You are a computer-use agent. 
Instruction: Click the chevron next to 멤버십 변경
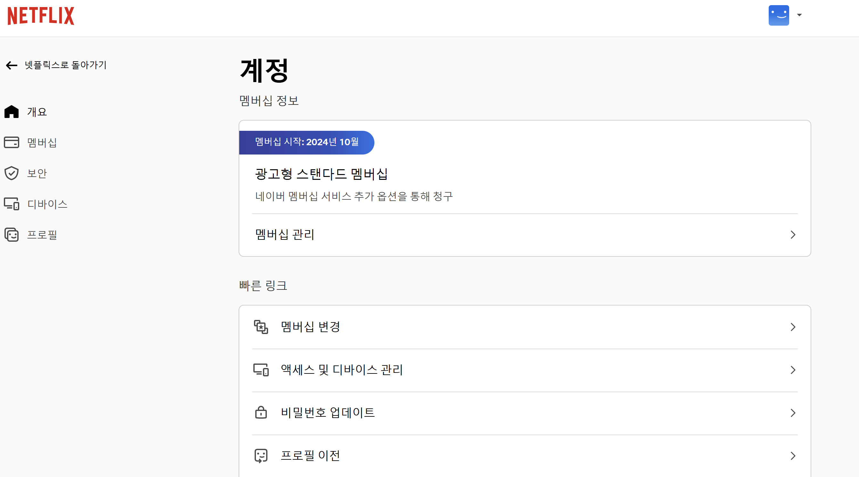tap(793, 327)
